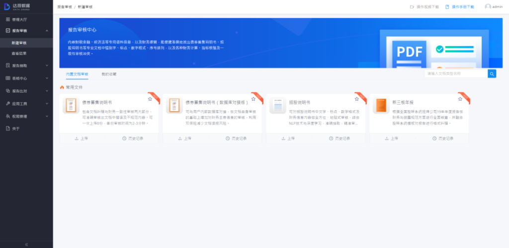Screen dimensions: 509x248
Task: Focus the document type name search field
Action: (455, 74)
